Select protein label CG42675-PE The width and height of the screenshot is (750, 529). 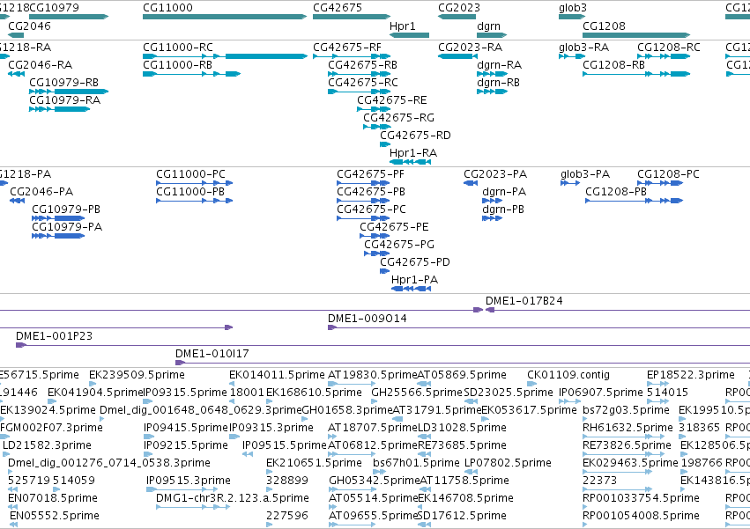(x=394, y=227)
